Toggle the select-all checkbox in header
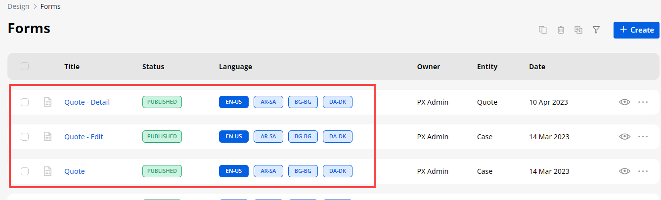This screenshot has height=200, width=661. point(25,66)
